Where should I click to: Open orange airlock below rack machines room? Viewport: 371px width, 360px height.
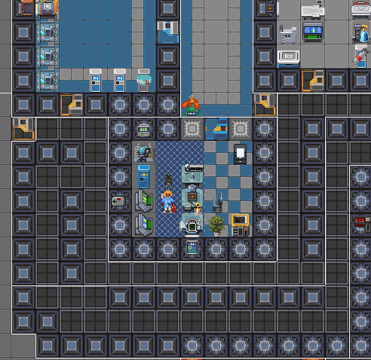click(72, 105)
